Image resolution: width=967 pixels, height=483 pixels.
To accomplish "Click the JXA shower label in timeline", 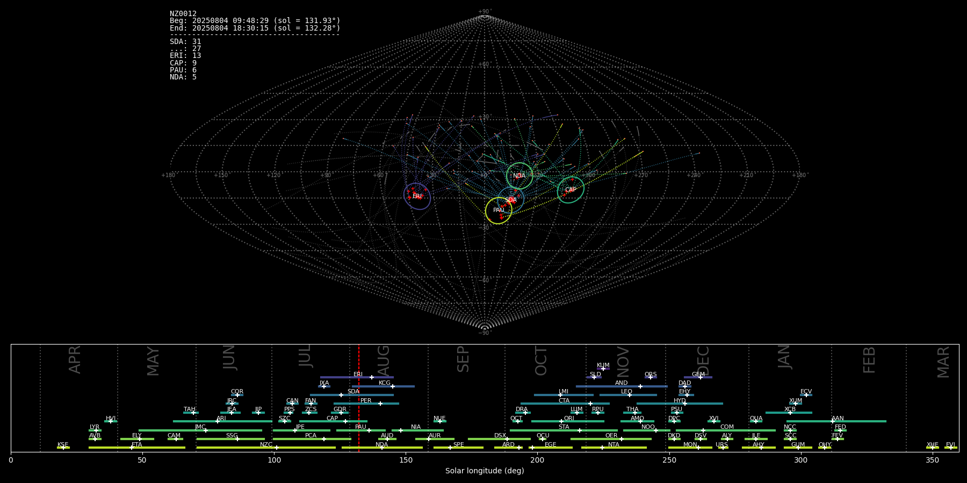I will pos(324,383).
